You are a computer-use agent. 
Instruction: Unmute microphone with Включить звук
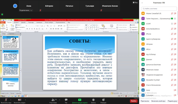6,101
